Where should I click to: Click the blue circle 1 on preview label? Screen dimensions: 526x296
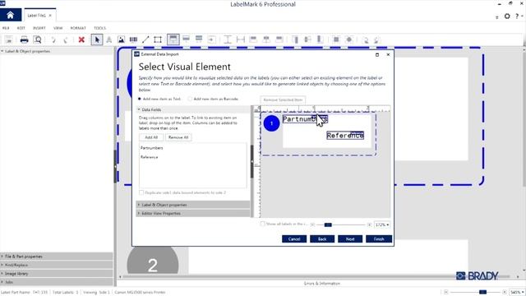[x=272, y=123]
